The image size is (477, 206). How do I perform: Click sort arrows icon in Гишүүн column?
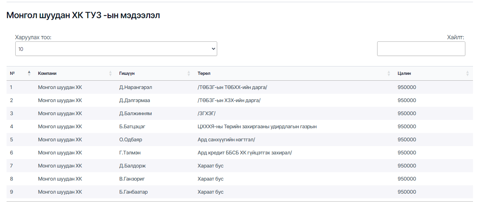pos(189,73)
